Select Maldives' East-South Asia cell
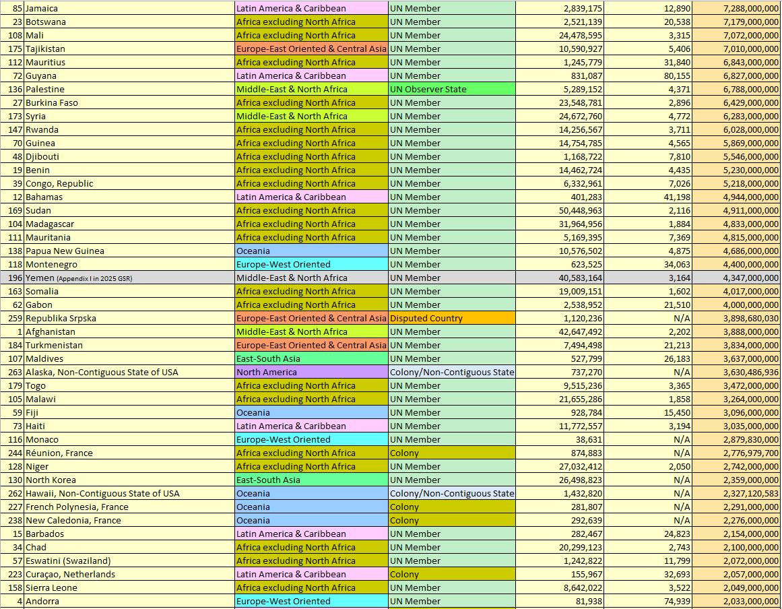 (x=311, y=358)
